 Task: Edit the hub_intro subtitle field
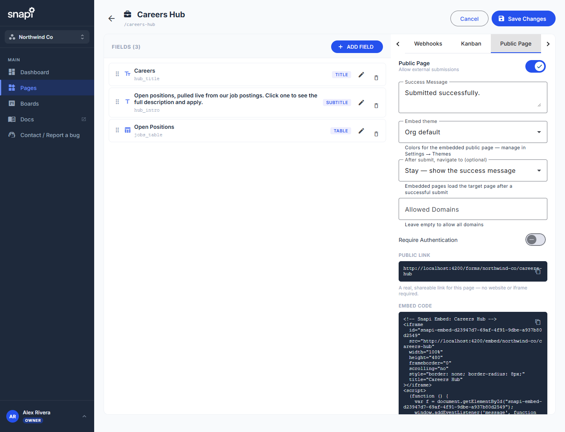pyautogui.click(x=361, y=103)
